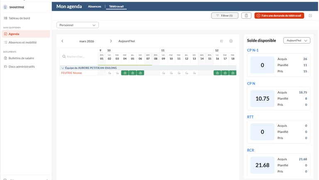Viewport: 319px width, 180px height.
Task: Click the CP N-1 Acquis value 26
Action: click(305, 59)
